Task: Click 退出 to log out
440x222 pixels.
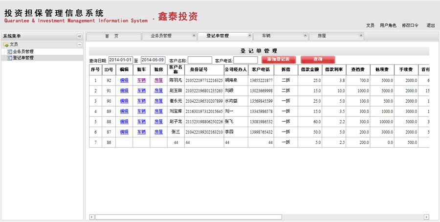Action: 430,25
